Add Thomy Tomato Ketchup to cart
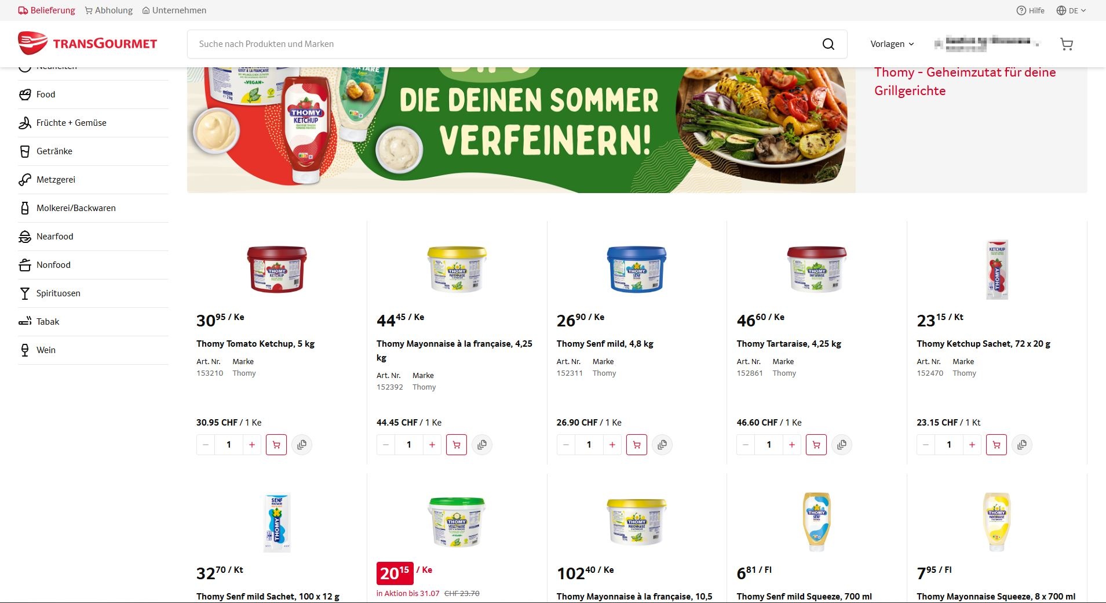1106x603 pixels. click(276, 445)
